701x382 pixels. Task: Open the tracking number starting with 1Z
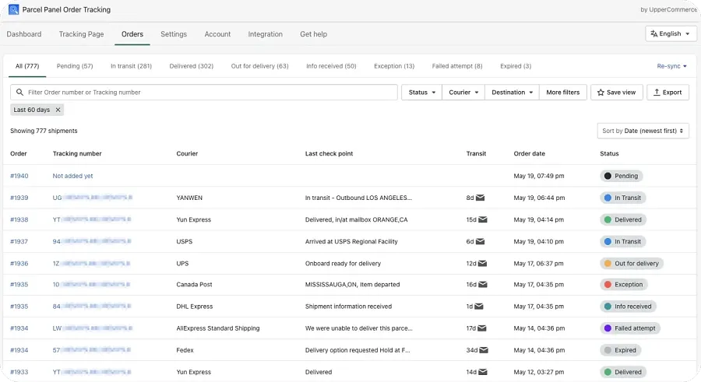[x=91, y=263]
